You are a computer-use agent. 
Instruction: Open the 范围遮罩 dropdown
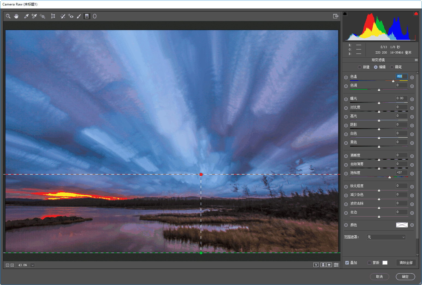pyautogui.click(x=386, y=237)
